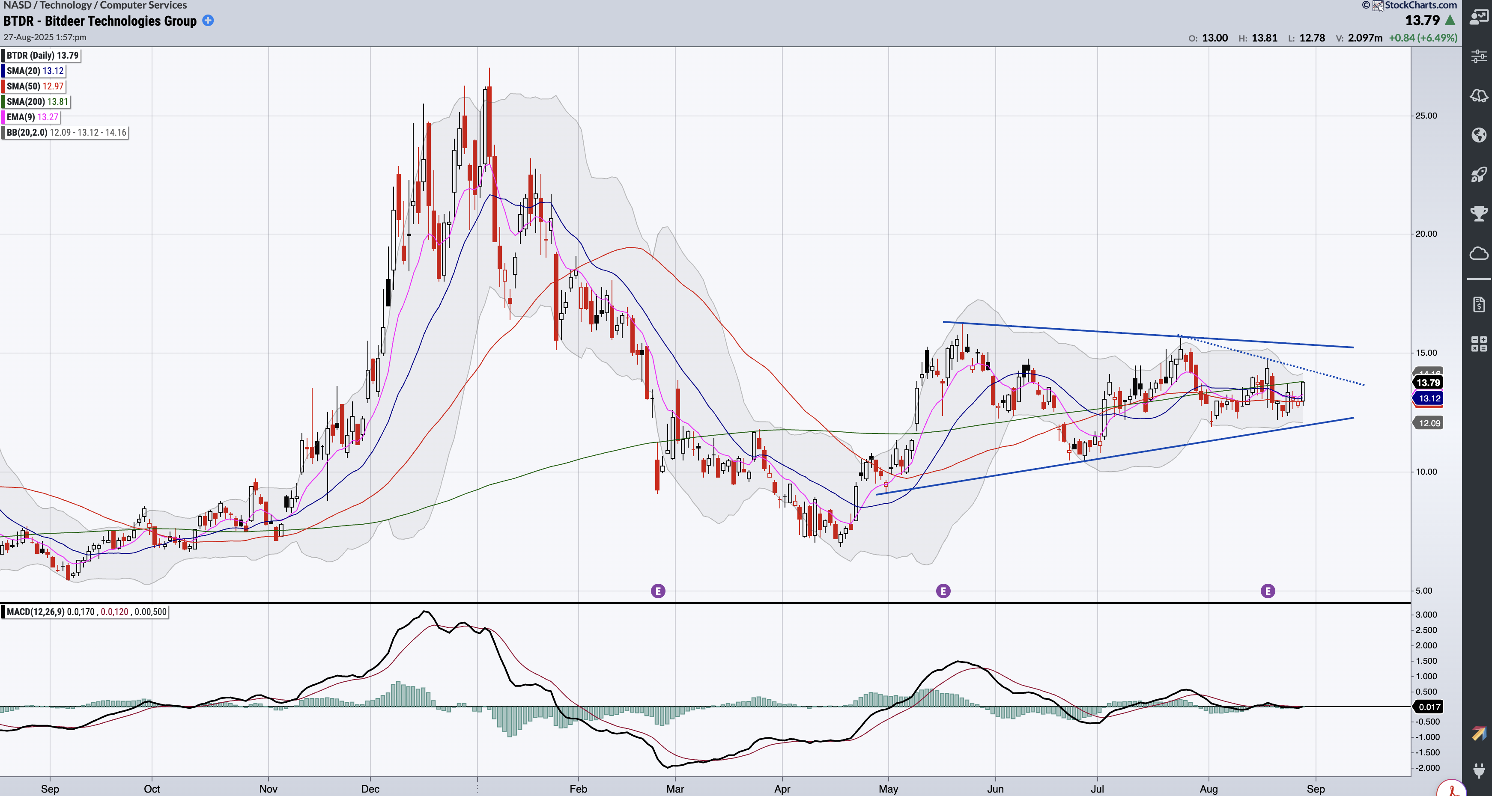Click the earnings E marker in mid-May
1492x796 pixels.
tap(943, 591)
